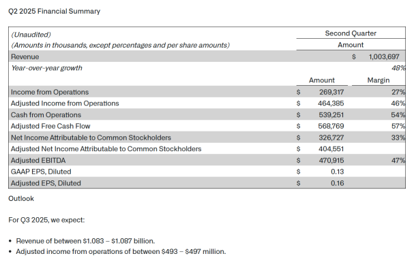The height and width of the screenshot is (258, 416).
Task: Select amount 404,551
Action: [x=331, y=149]
